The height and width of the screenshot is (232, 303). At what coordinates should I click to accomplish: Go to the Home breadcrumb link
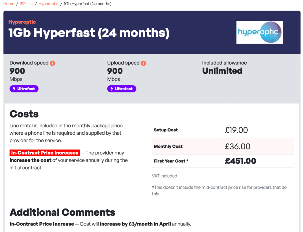pyautogui.click(x=9, y=4)
